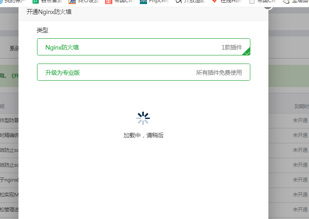Click the 于nginx row description behind dialog
Image resolution: width=309 pixels, height=219 pixels.
(x=9, y=180)
